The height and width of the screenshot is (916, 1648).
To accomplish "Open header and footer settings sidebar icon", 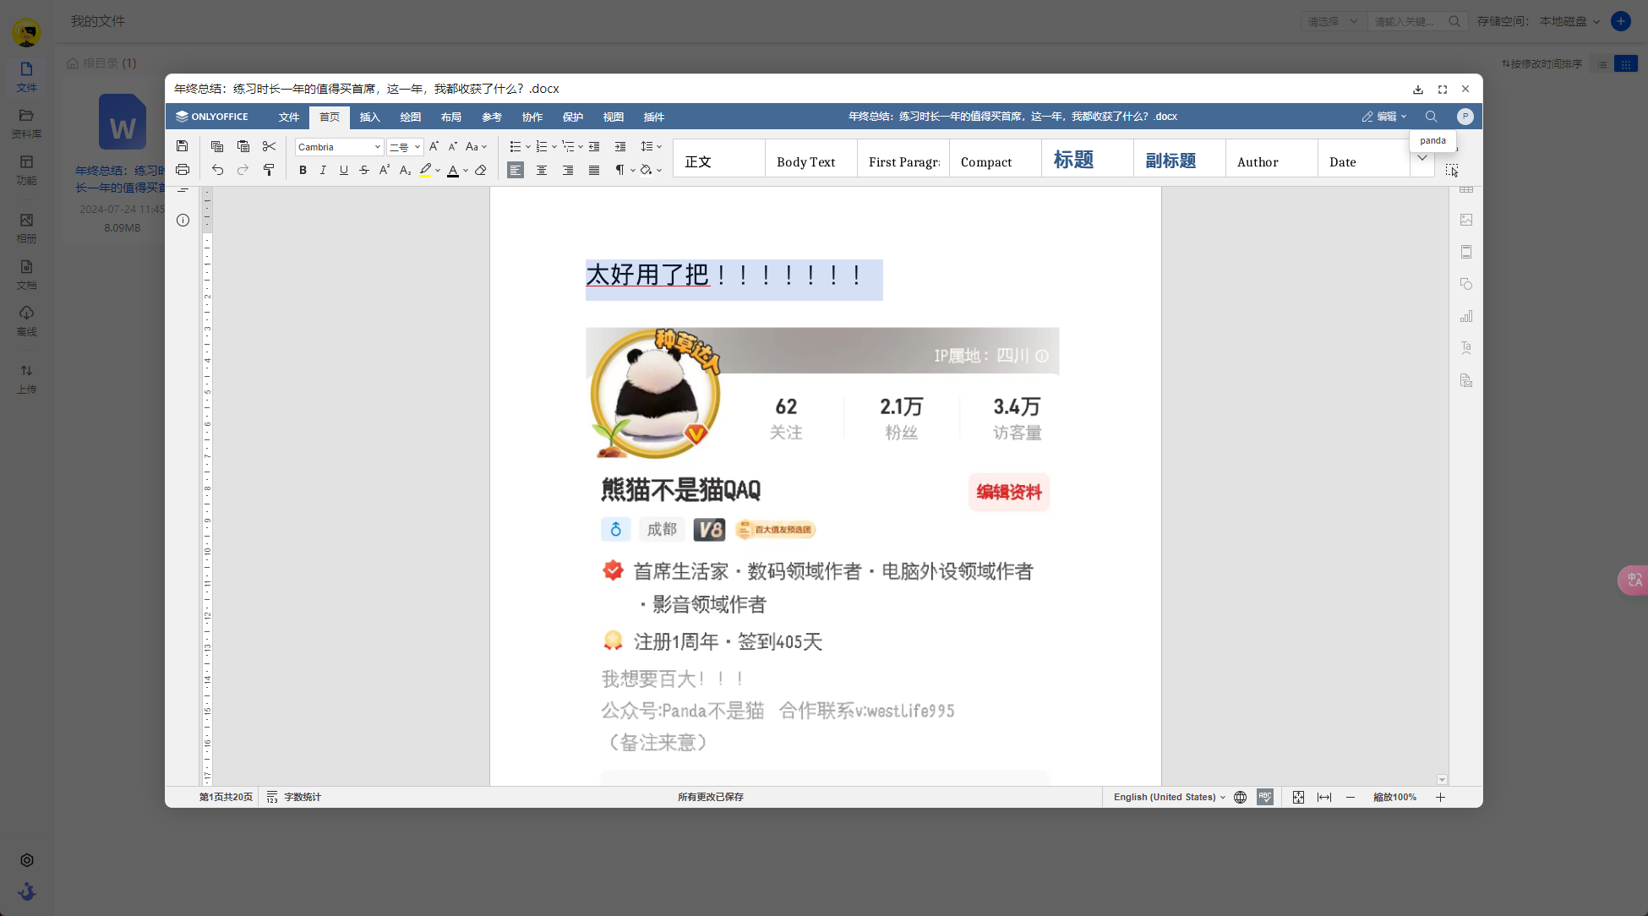I will tap(1466, 252).
